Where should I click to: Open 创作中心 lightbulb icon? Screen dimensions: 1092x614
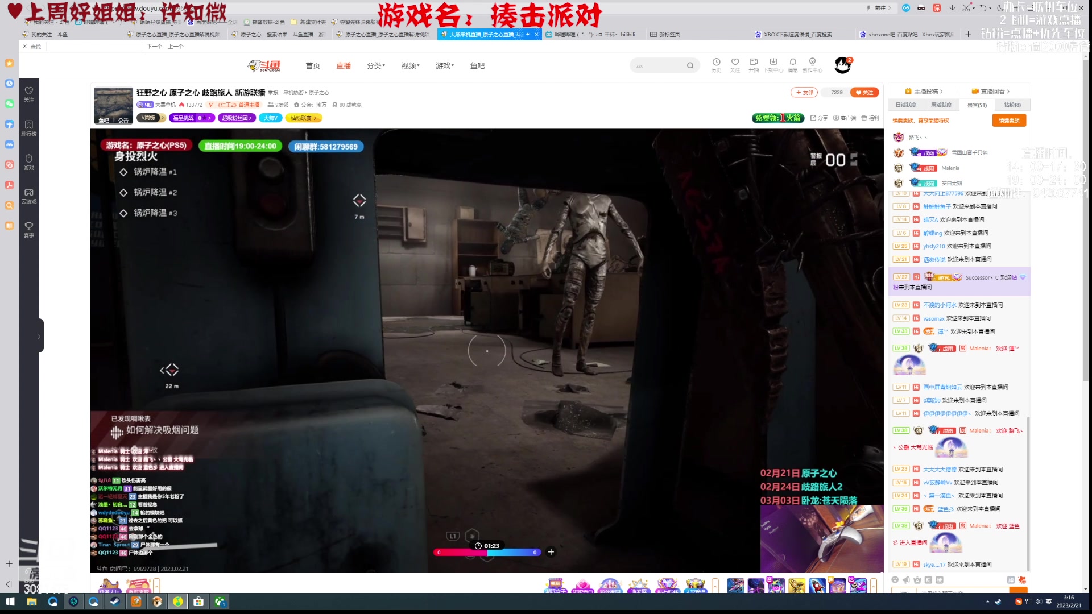click(x=812, y=63)
